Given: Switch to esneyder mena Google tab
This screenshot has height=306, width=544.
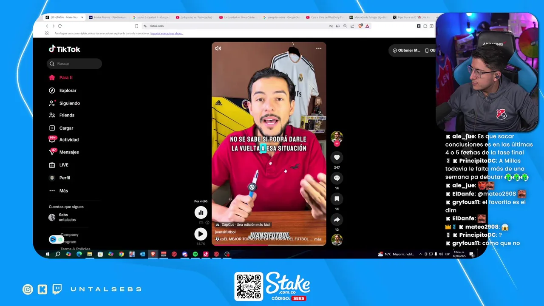Looking at the screenshot, I should (x=281, y=17).
